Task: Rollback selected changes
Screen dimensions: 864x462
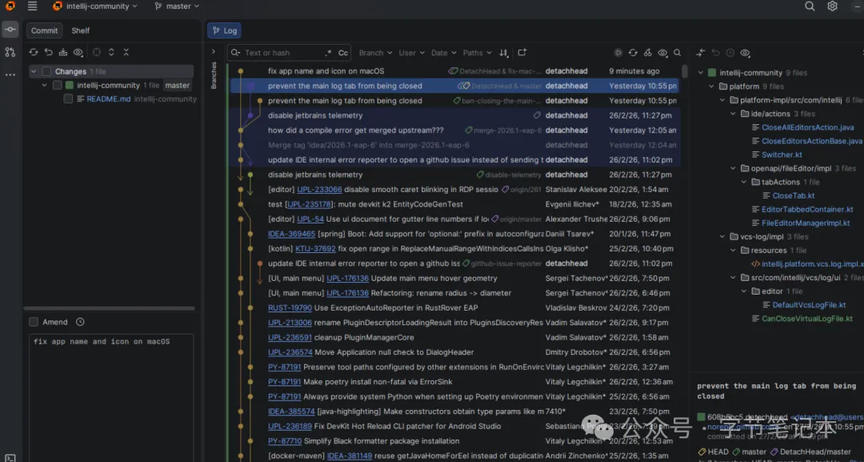Action: point(49,52)
